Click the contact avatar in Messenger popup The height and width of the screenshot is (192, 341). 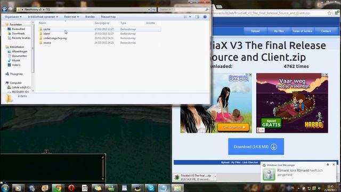[269, 174]
